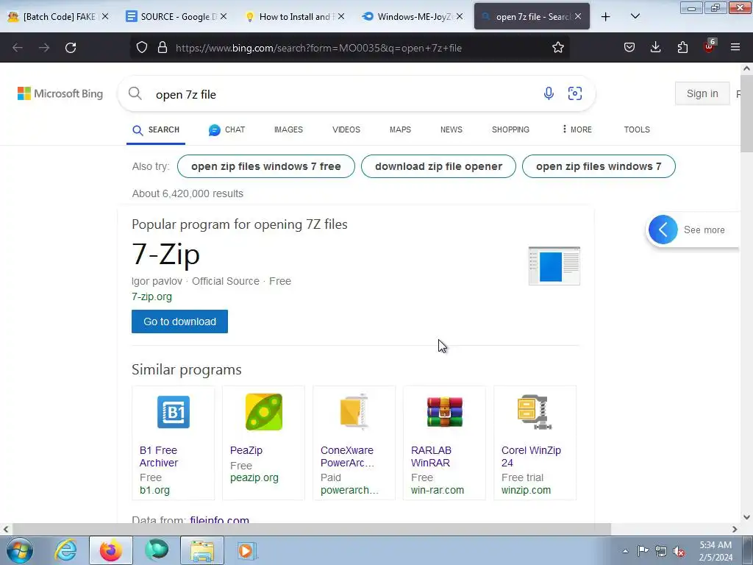
Task: Try 'open zip files windows 7' suggestion
Action: pyautogui.click(x=599, y=166)
